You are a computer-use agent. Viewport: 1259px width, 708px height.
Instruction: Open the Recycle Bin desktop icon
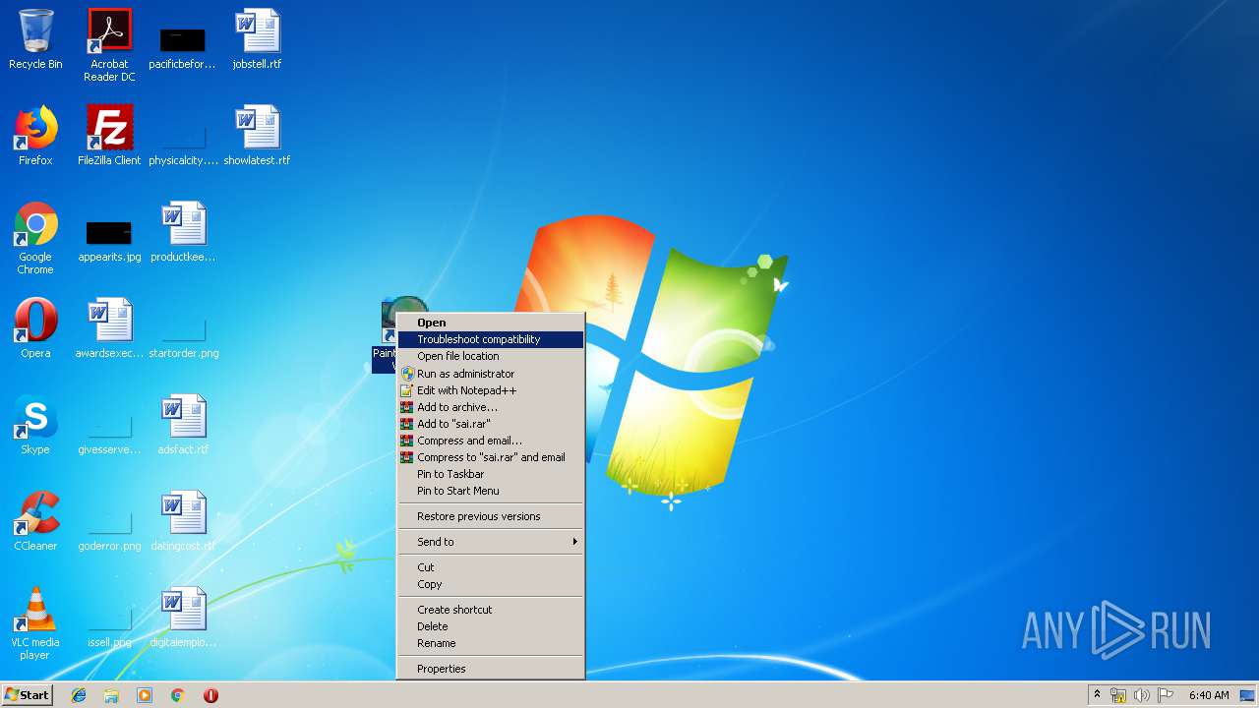pos(35,39)
